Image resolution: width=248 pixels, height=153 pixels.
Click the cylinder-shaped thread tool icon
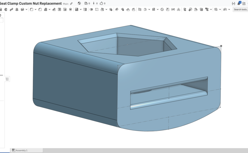pyautogui.click(x=71, y=10)
